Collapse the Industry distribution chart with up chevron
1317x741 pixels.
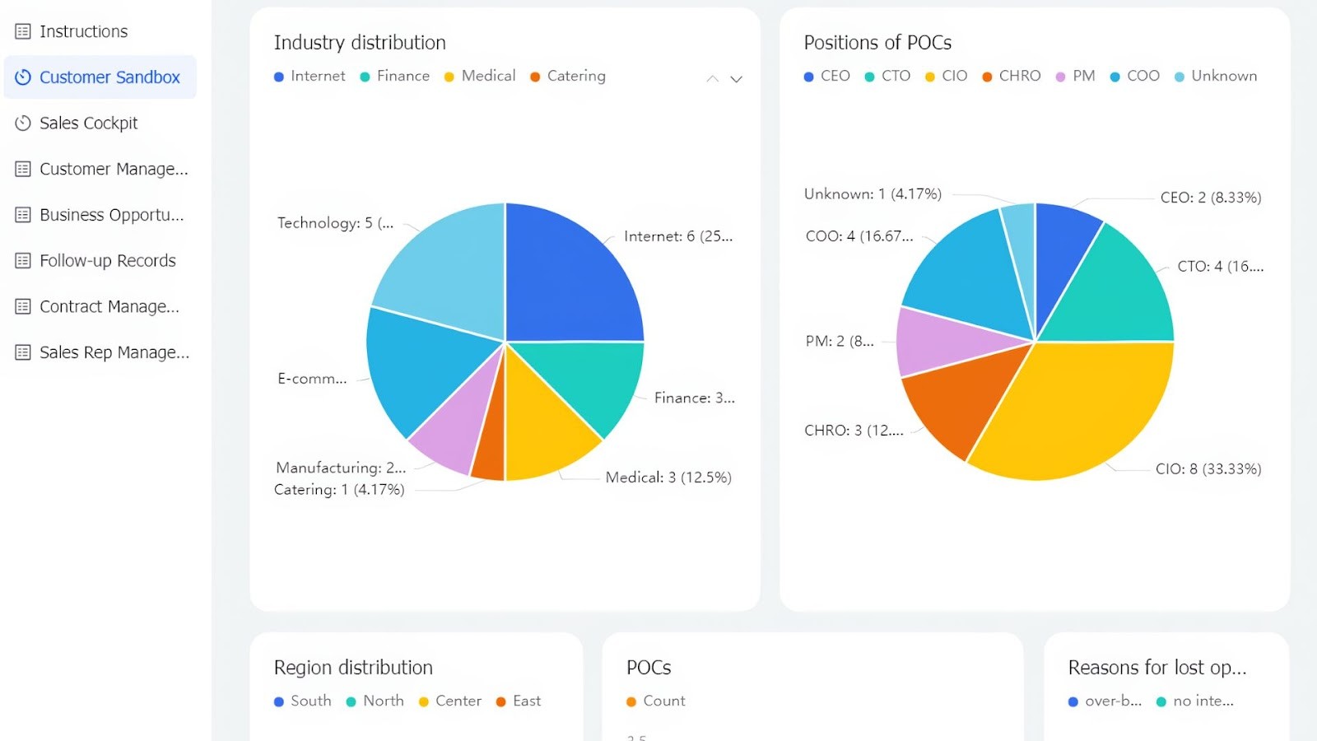tap(712, 79)
